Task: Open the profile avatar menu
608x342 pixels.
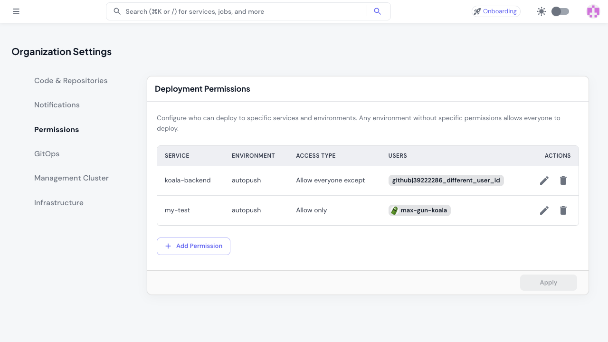Action: 593,11
